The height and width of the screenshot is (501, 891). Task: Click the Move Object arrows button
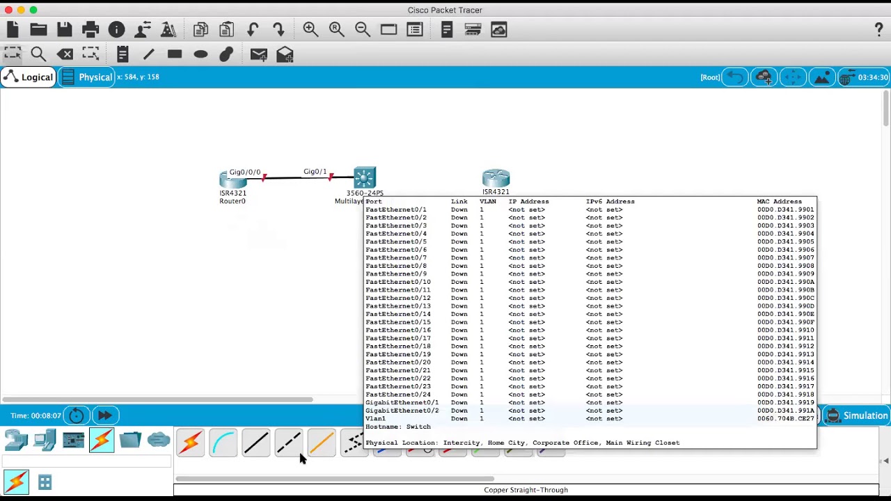(793, 77)
